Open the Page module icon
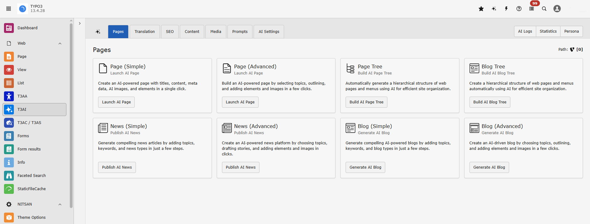The height and width of the screenshot is (224, 590). pos(9,57)
